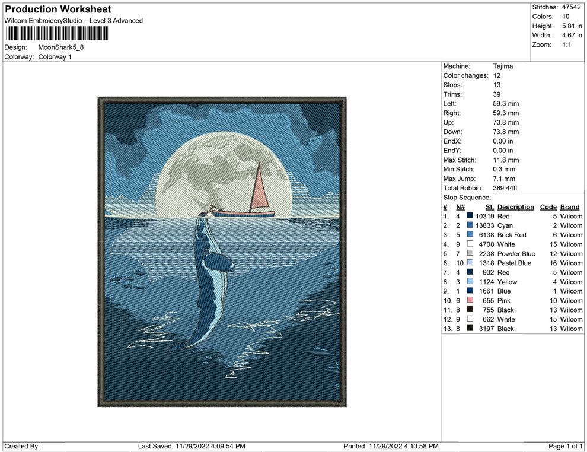
Task: Click the Cyan swatch in stop row 2
Action: (470, 225)
